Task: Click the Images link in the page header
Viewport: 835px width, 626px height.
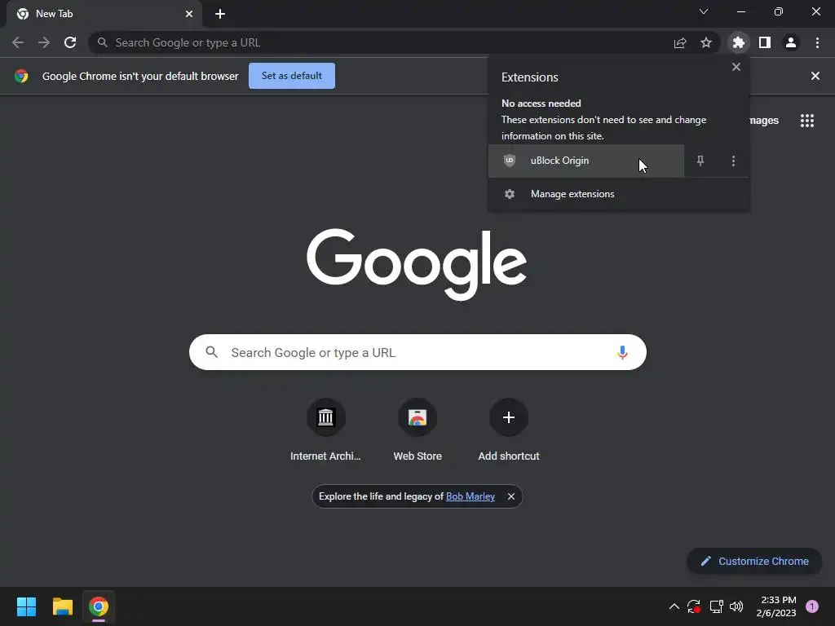Action: [763, 121]
